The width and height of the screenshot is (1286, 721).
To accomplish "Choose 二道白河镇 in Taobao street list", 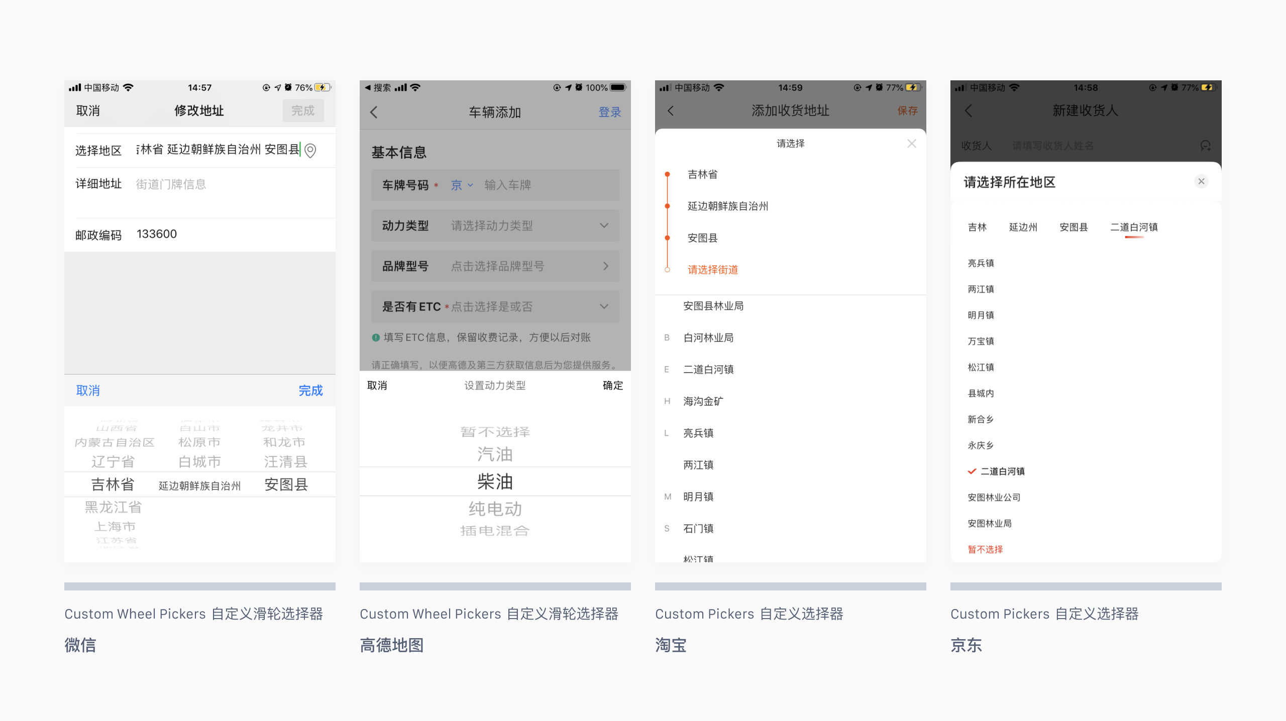I will [x=708, y=370].
